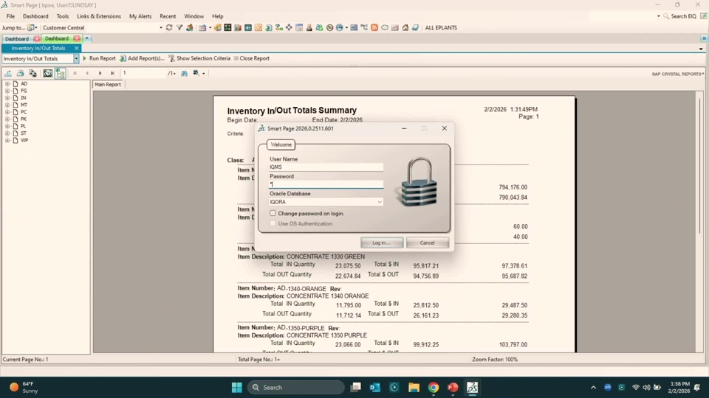Select the ST node in the group tree

point(24,133)
